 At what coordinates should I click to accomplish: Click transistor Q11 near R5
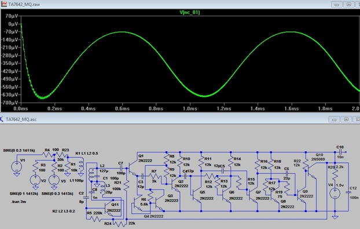tap(109, 208)
